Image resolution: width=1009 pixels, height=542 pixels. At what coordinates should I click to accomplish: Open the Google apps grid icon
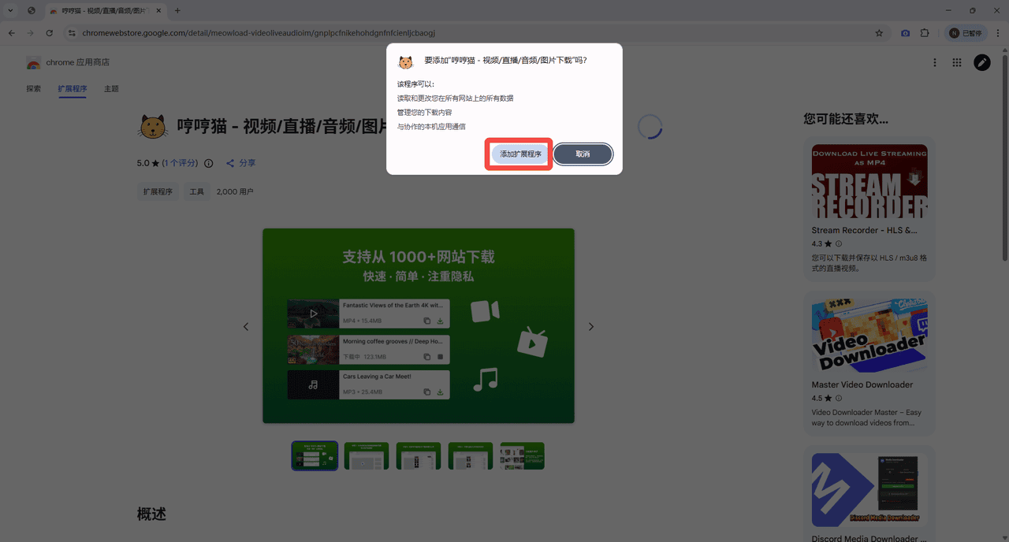957,63
